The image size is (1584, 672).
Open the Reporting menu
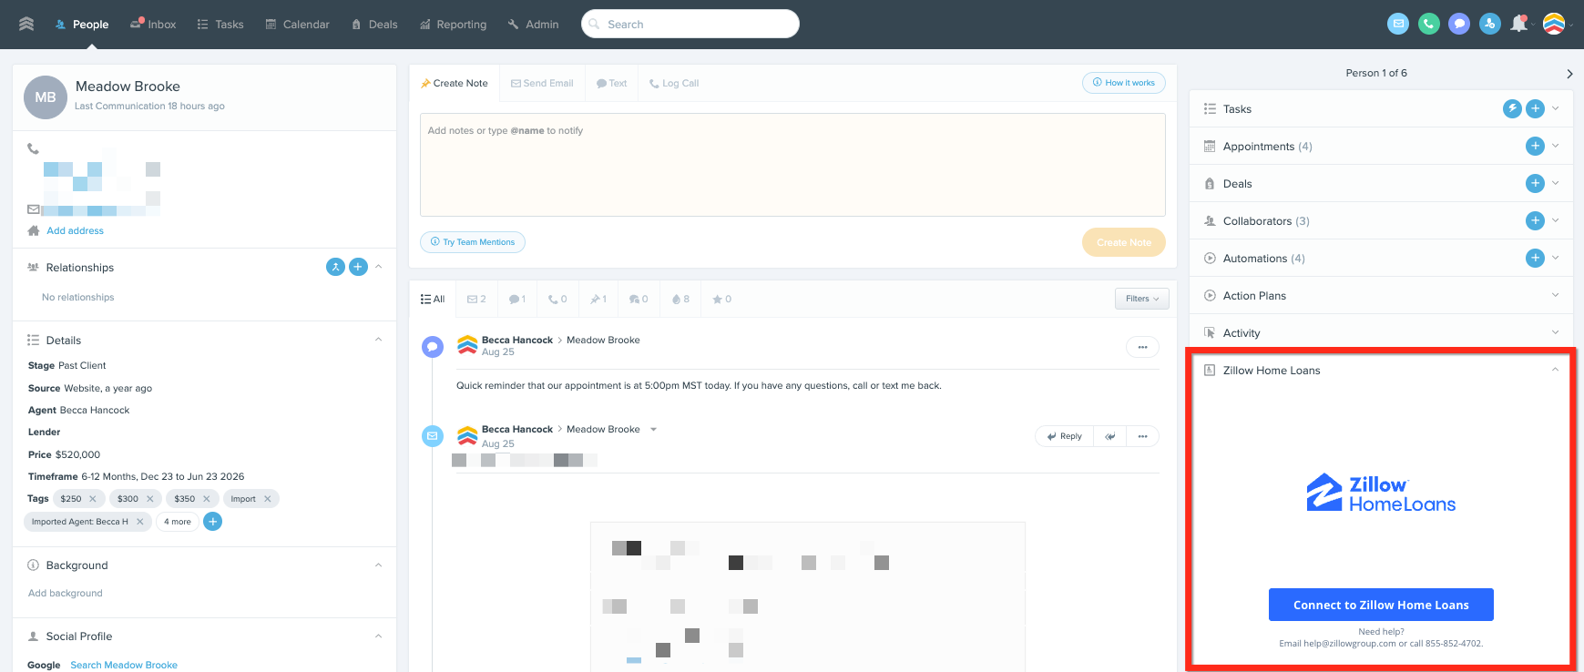tap(454, 25)
